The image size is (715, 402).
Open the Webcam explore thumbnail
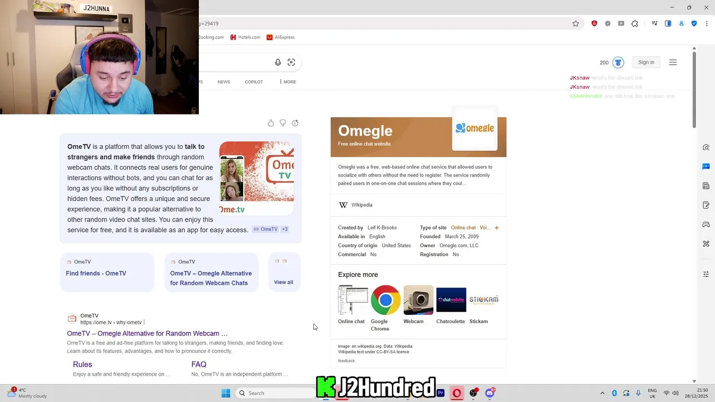pyautogui.click(x=418, y=300)
